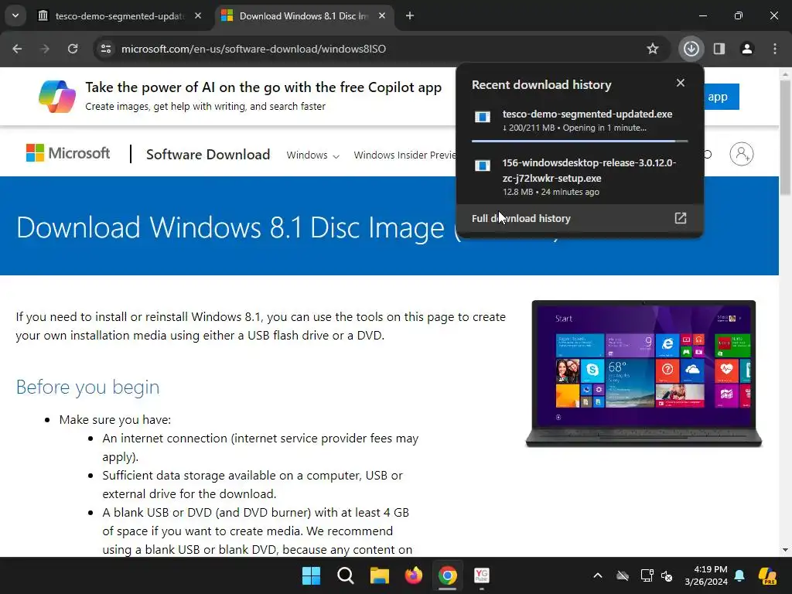The height and width of the screenshot is (594, 792).
Task: Click scrollbar down arrow
Action: click(x=785, y=550)
